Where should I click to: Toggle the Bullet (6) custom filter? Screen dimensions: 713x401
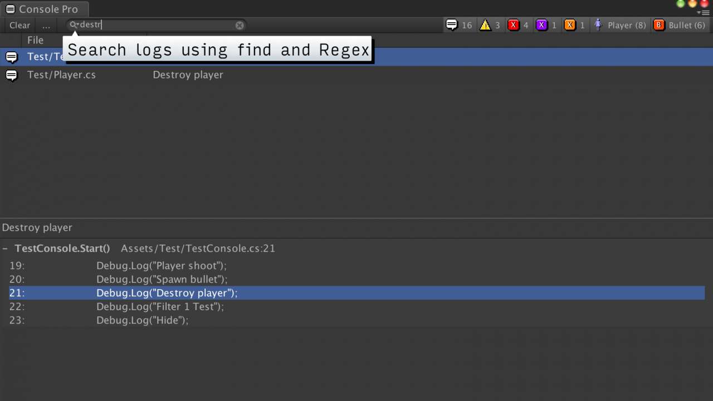pos(680,25)
